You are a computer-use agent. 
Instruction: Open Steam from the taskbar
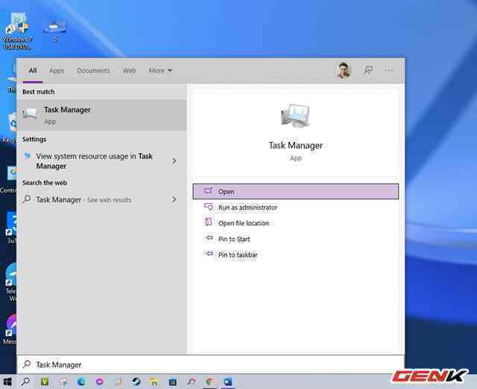pos(136,382)
